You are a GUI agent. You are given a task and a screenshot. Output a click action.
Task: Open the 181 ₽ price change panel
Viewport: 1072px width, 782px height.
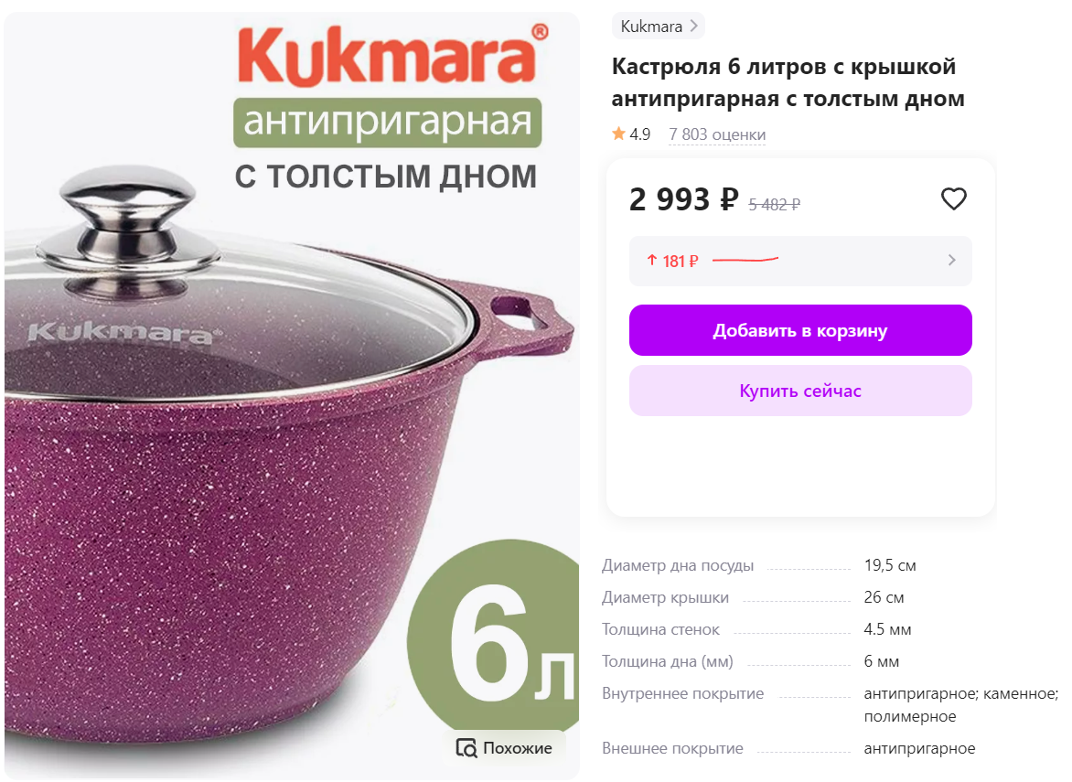(x=800, y=261)
